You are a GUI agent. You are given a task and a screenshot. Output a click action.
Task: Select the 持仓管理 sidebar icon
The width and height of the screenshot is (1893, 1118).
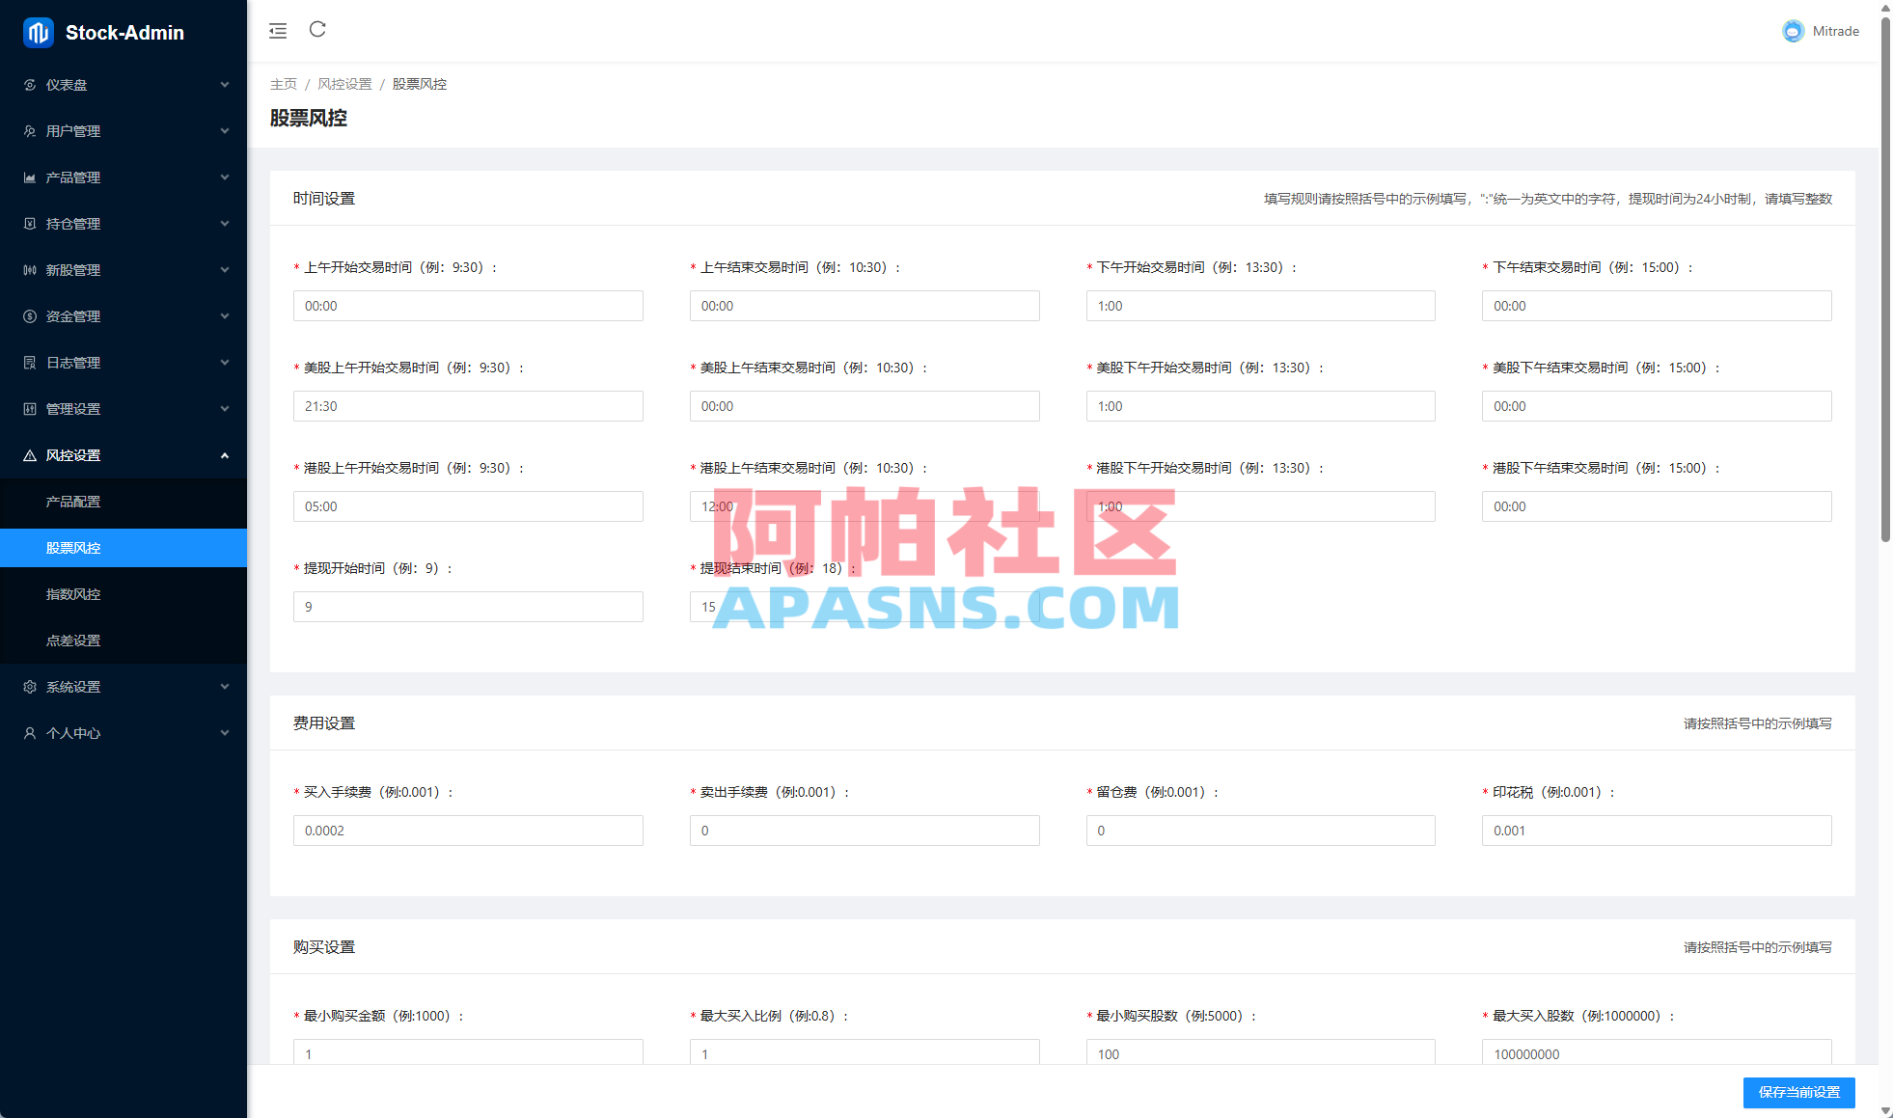coord(29,223)
